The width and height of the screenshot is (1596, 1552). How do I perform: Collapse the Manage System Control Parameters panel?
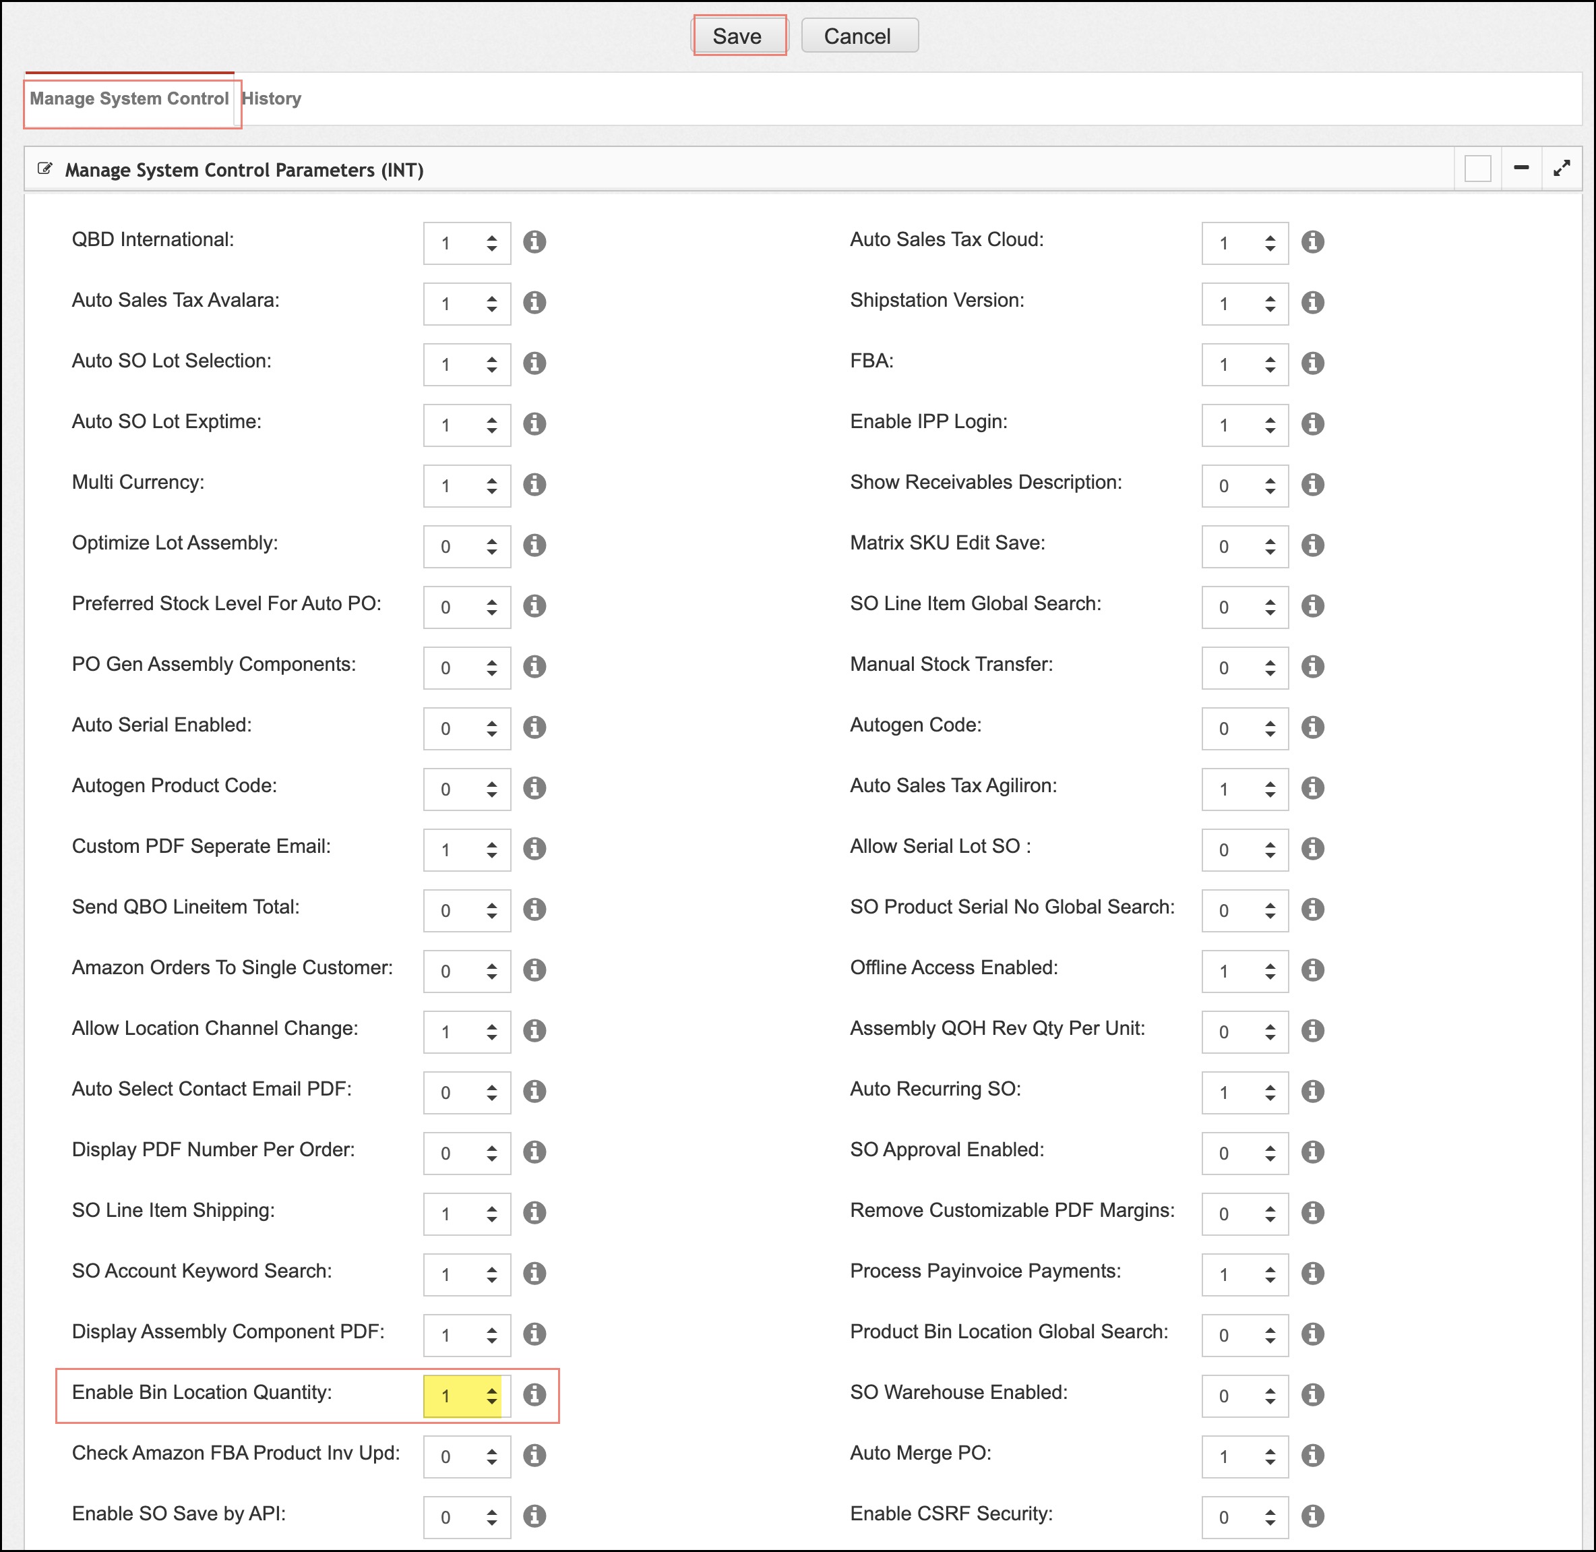tap(1521, 169)
